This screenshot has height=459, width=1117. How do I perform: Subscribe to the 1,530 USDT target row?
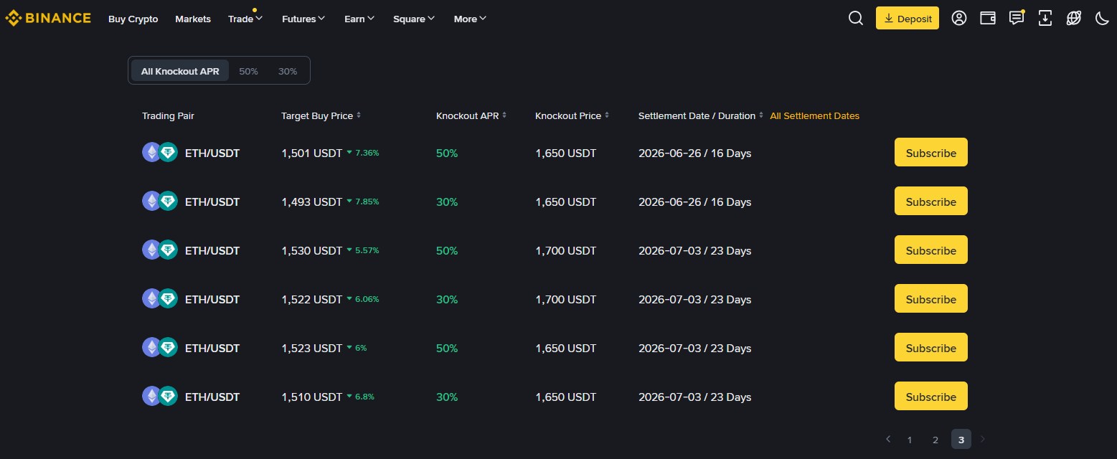click(930, 250)
